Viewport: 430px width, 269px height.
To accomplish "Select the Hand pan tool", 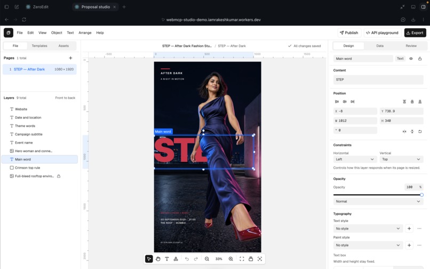I will [x=158, y=259].
